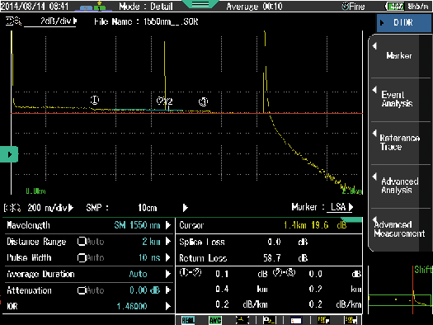Open the Advanced Measurement menu
This screenshot has width=433, height=325.
(x=399, y=229)
